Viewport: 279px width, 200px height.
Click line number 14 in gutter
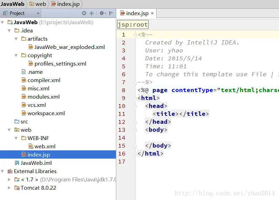tap(122, 138)
